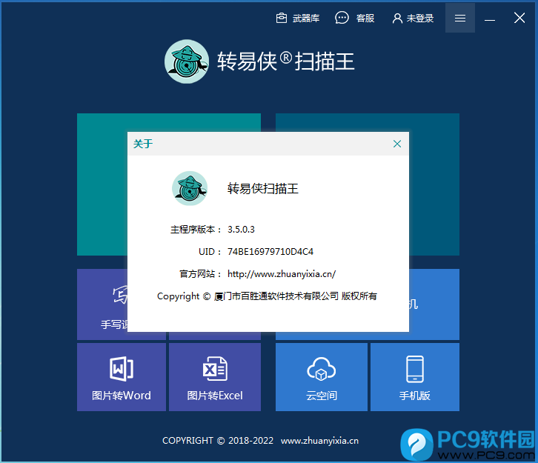This screenshot has height=463, width=538.
Task: Click the 客服 chat bubble icon
Action: coord(342,18)
